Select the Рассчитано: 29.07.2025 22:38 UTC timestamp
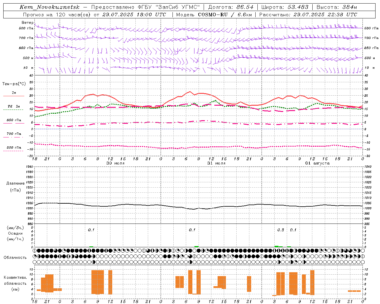 pos(308,15)
